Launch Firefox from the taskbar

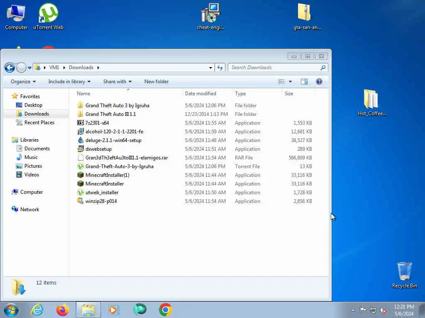coord(63,310)
